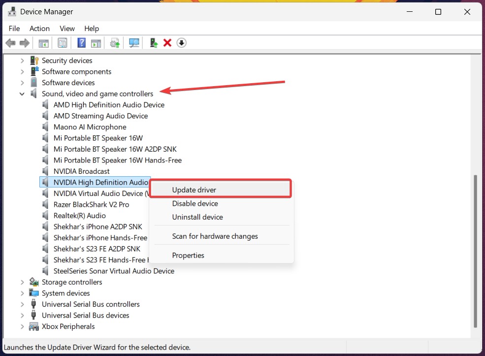The image size is (485, 356).
Task: Open the Help question mark toolbar icon
Action: (81, 43)
